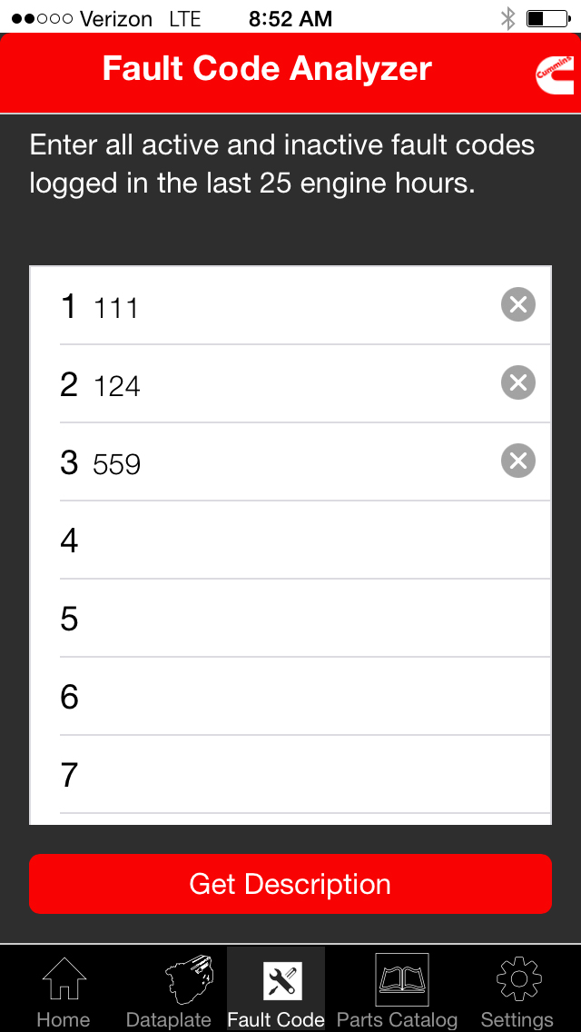The image size is (581, 1032).
Task: Clear fault code 559 using its X
Action: point(517,461)
